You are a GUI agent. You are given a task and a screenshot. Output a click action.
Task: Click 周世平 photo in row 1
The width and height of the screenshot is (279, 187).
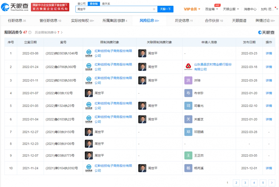click(x=142, y=53)
